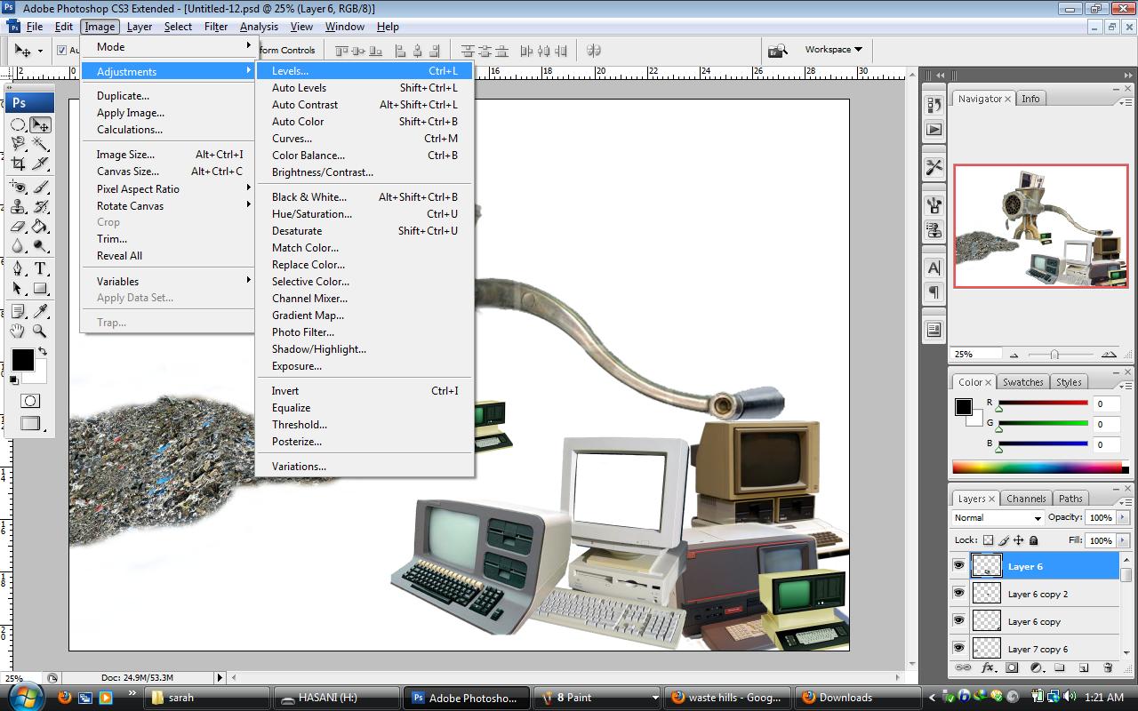
Task: Add a layer mask in Layers panel
Action: point(1012,667)
